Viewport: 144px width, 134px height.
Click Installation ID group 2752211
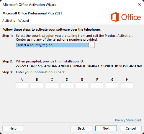point(22,66)
